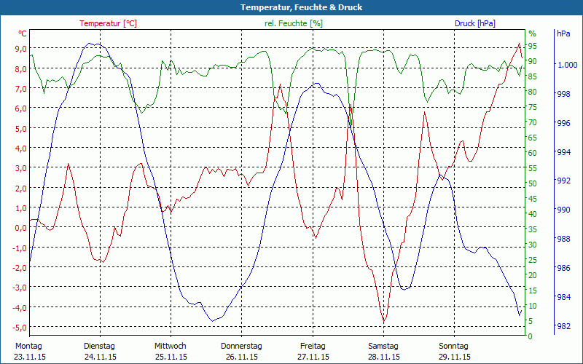Click the 'hPa' unit label on pressure axis
583x364 pixels.
[563, 33]
